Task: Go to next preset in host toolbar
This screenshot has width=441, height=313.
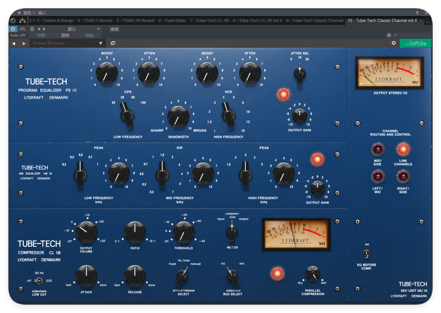Action: point(44,29)
